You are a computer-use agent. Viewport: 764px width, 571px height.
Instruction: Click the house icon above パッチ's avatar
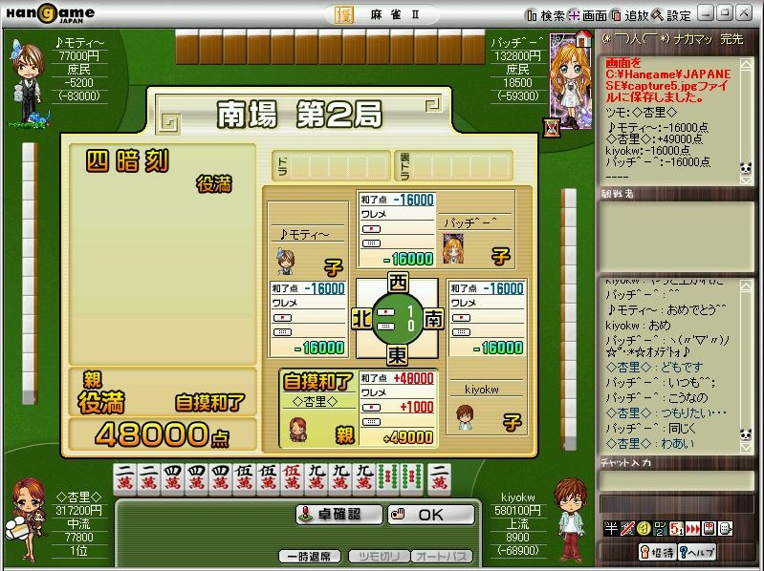(x=583, y=38)
